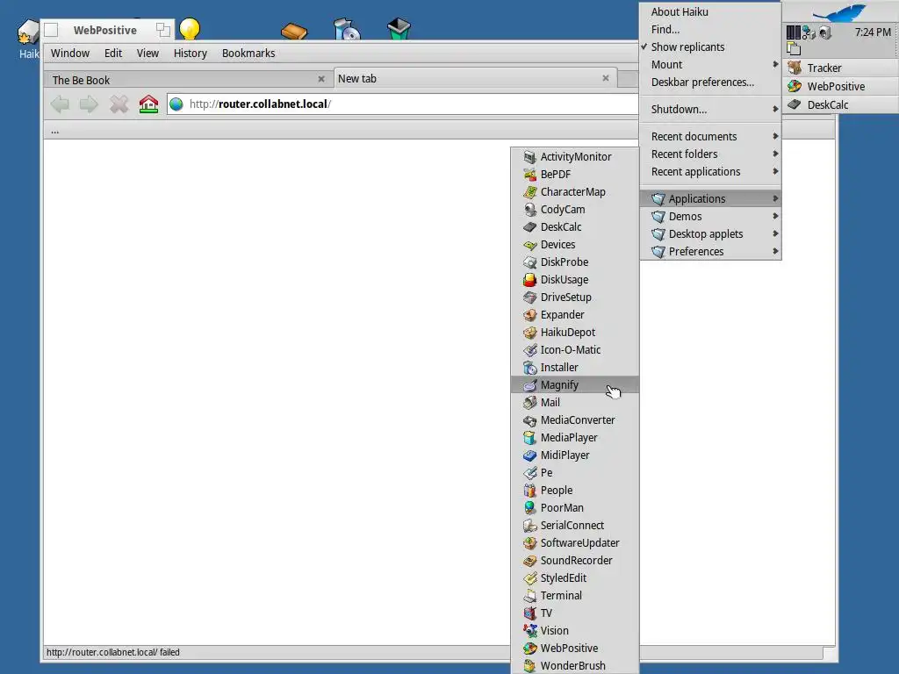Close The Be Book tab
This screenshot has width=899, height=674.
coord(321,79)
